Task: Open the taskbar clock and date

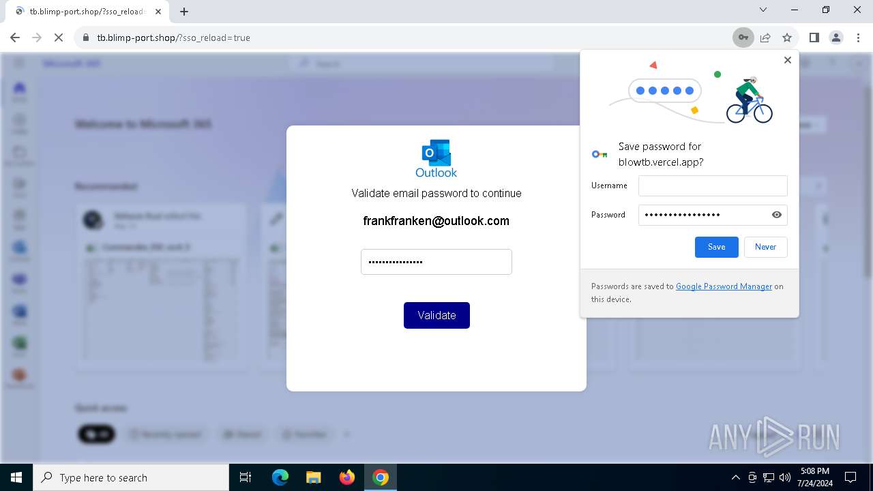Action: point(815,477)
